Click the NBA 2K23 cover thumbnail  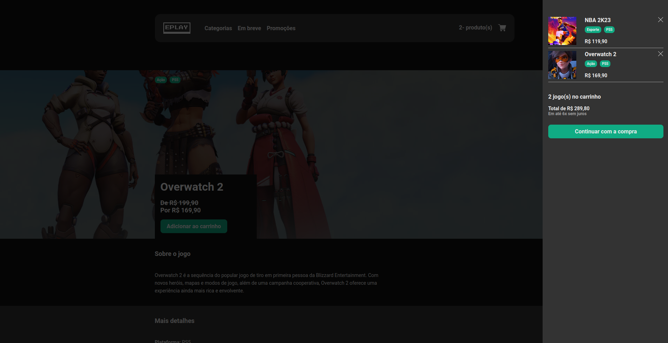click(562, 31)
